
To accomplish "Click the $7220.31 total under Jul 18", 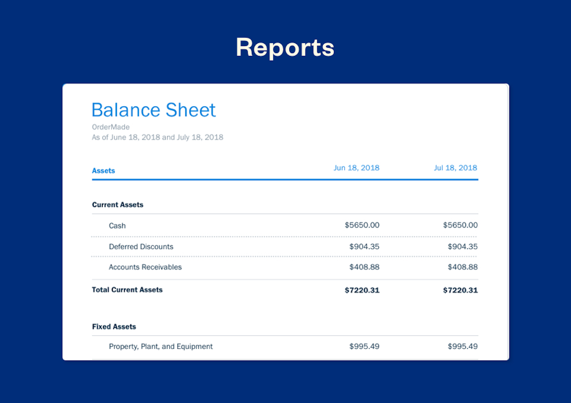I will (x=460, y=290).
